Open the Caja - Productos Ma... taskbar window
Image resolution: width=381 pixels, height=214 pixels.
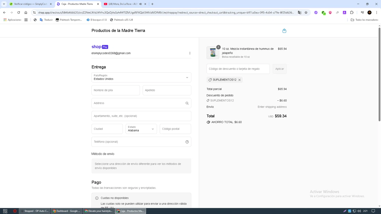(x=130, y=211)
